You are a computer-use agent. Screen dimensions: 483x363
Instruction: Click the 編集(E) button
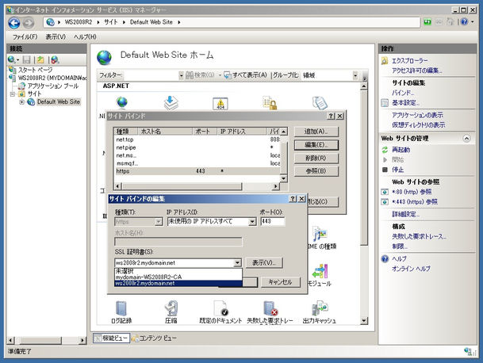tap(316, 145)
